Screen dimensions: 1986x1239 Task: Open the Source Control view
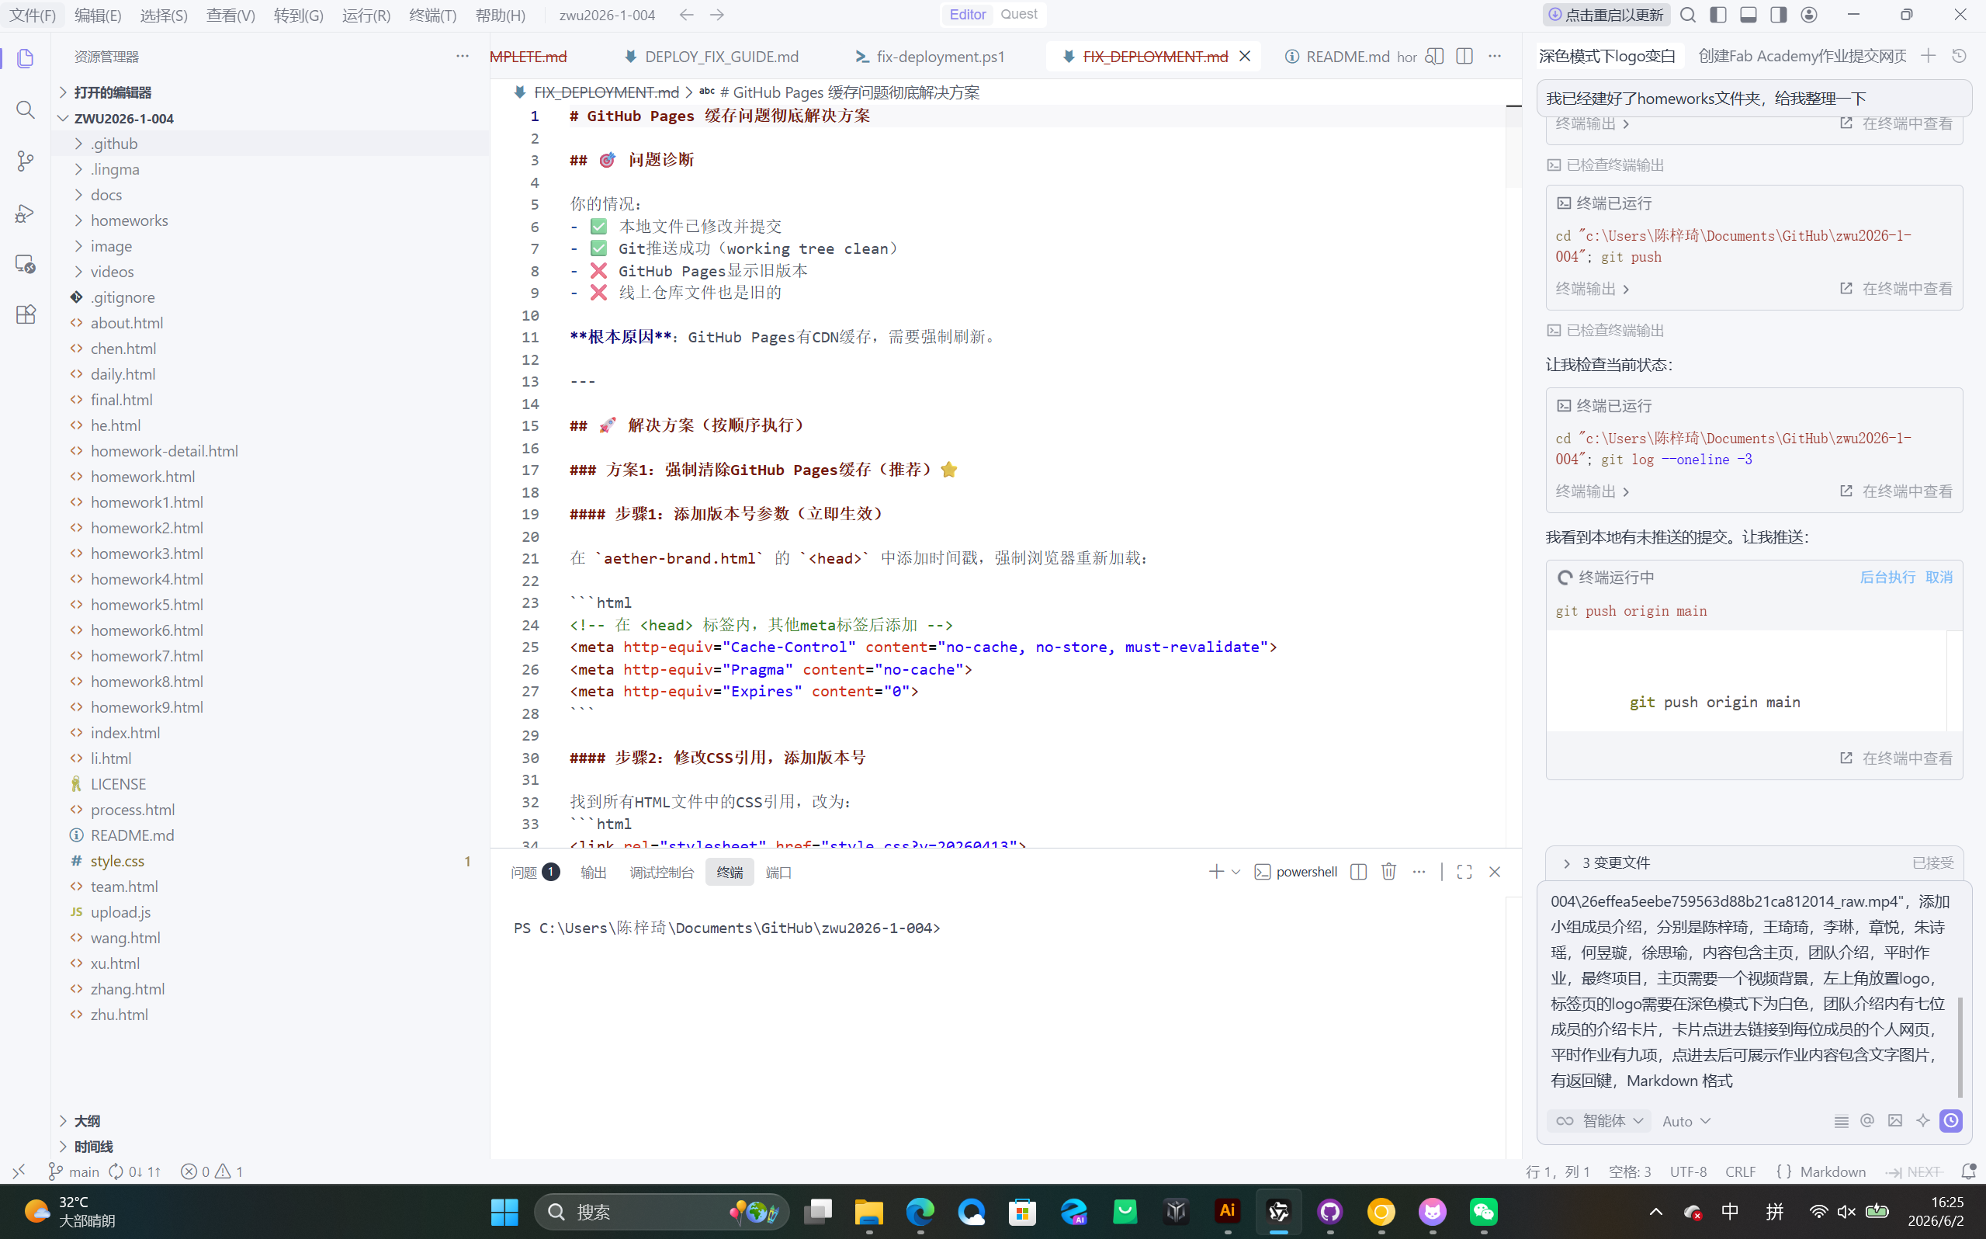pyautogui.click(x=26, y=161)
